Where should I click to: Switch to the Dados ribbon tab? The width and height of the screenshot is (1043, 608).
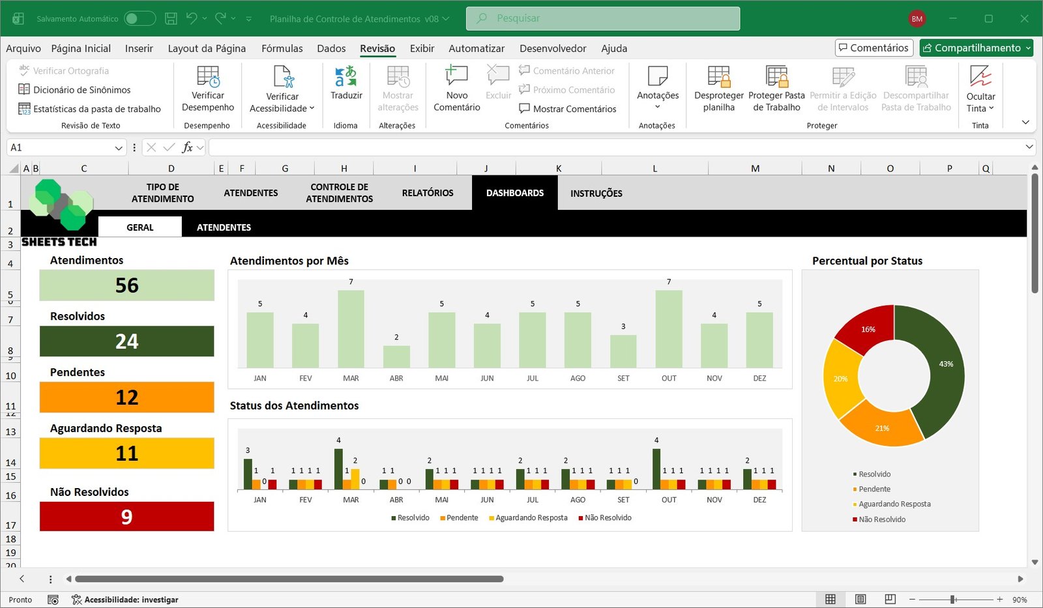[331, 48]
